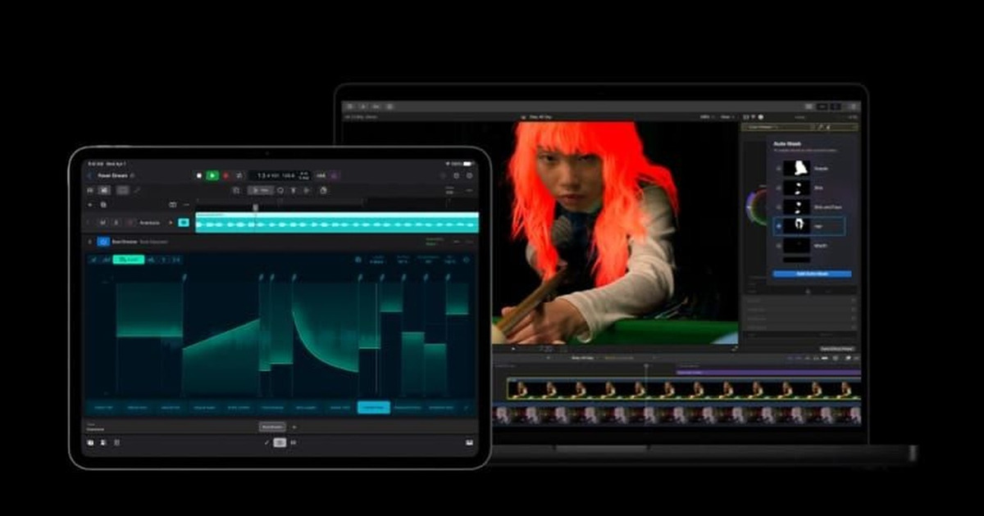
Task: Mute the Anastasia track with M
Action: tap(102, 222)
